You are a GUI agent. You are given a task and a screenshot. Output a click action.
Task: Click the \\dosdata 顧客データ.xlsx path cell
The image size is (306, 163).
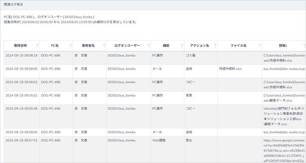(284, 116)
